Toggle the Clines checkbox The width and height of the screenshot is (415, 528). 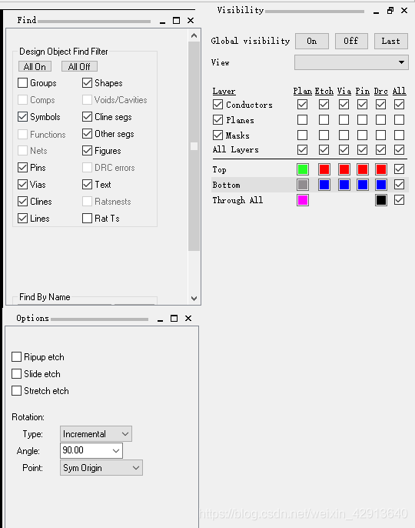[22, 202]
